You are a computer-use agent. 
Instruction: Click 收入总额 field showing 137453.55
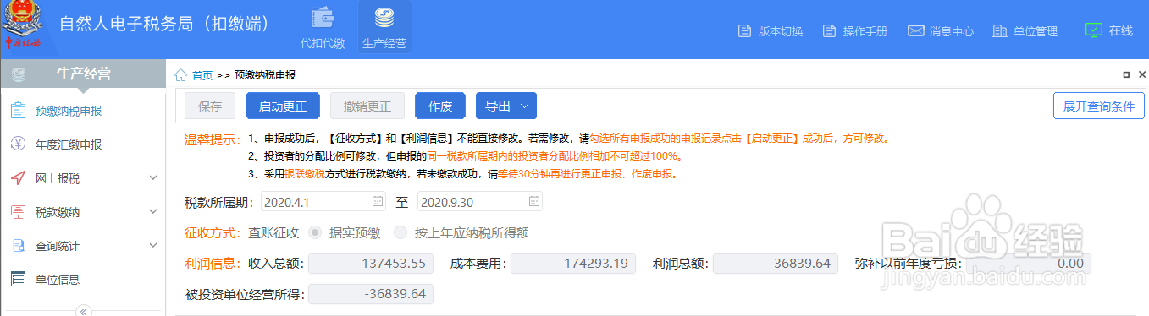click(x=371, y=263)
